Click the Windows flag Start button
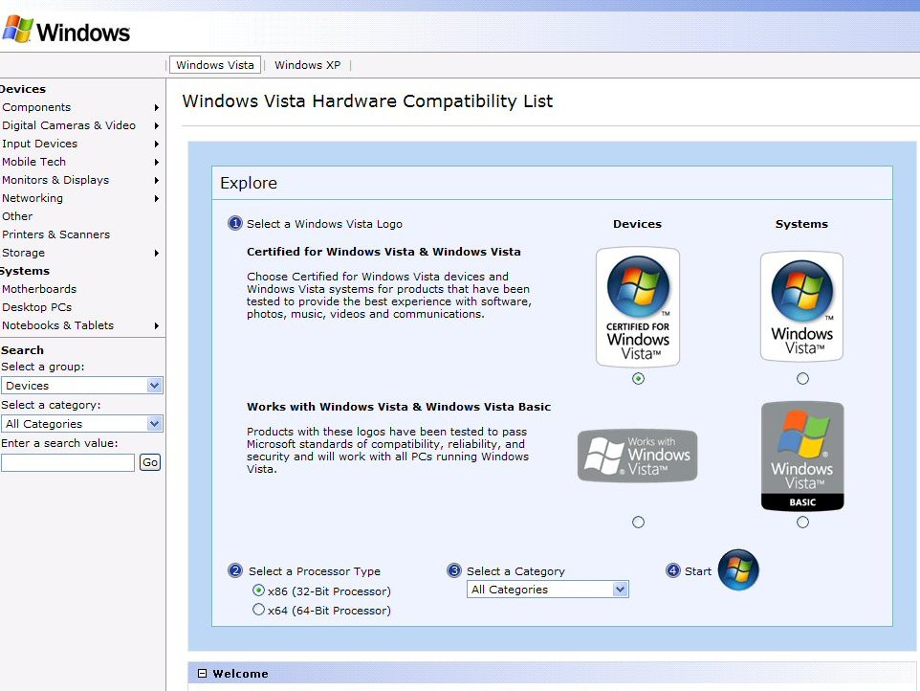 pos(738,570)
